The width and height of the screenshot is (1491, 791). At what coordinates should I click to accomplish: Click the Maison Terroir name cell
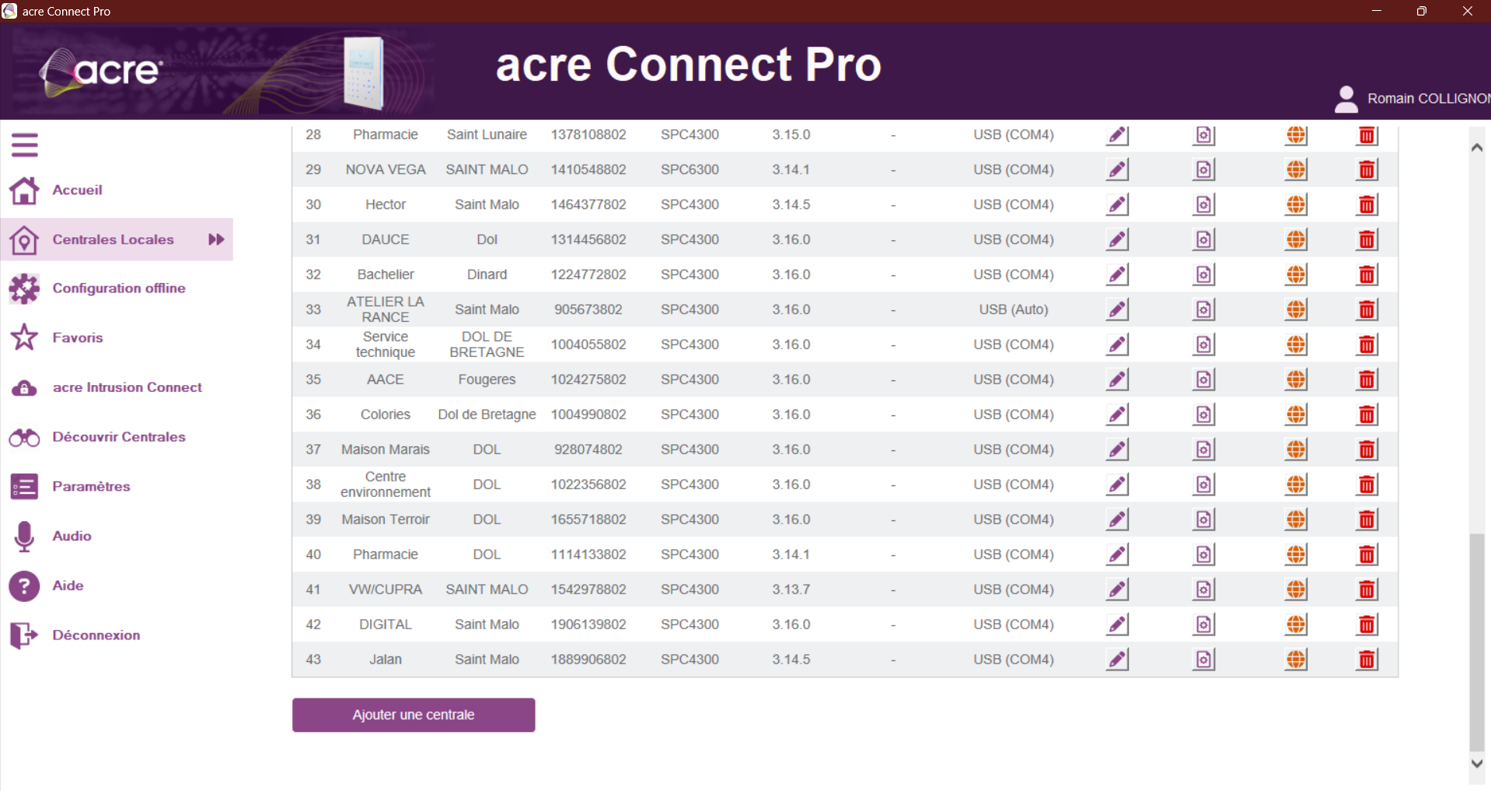386,520
